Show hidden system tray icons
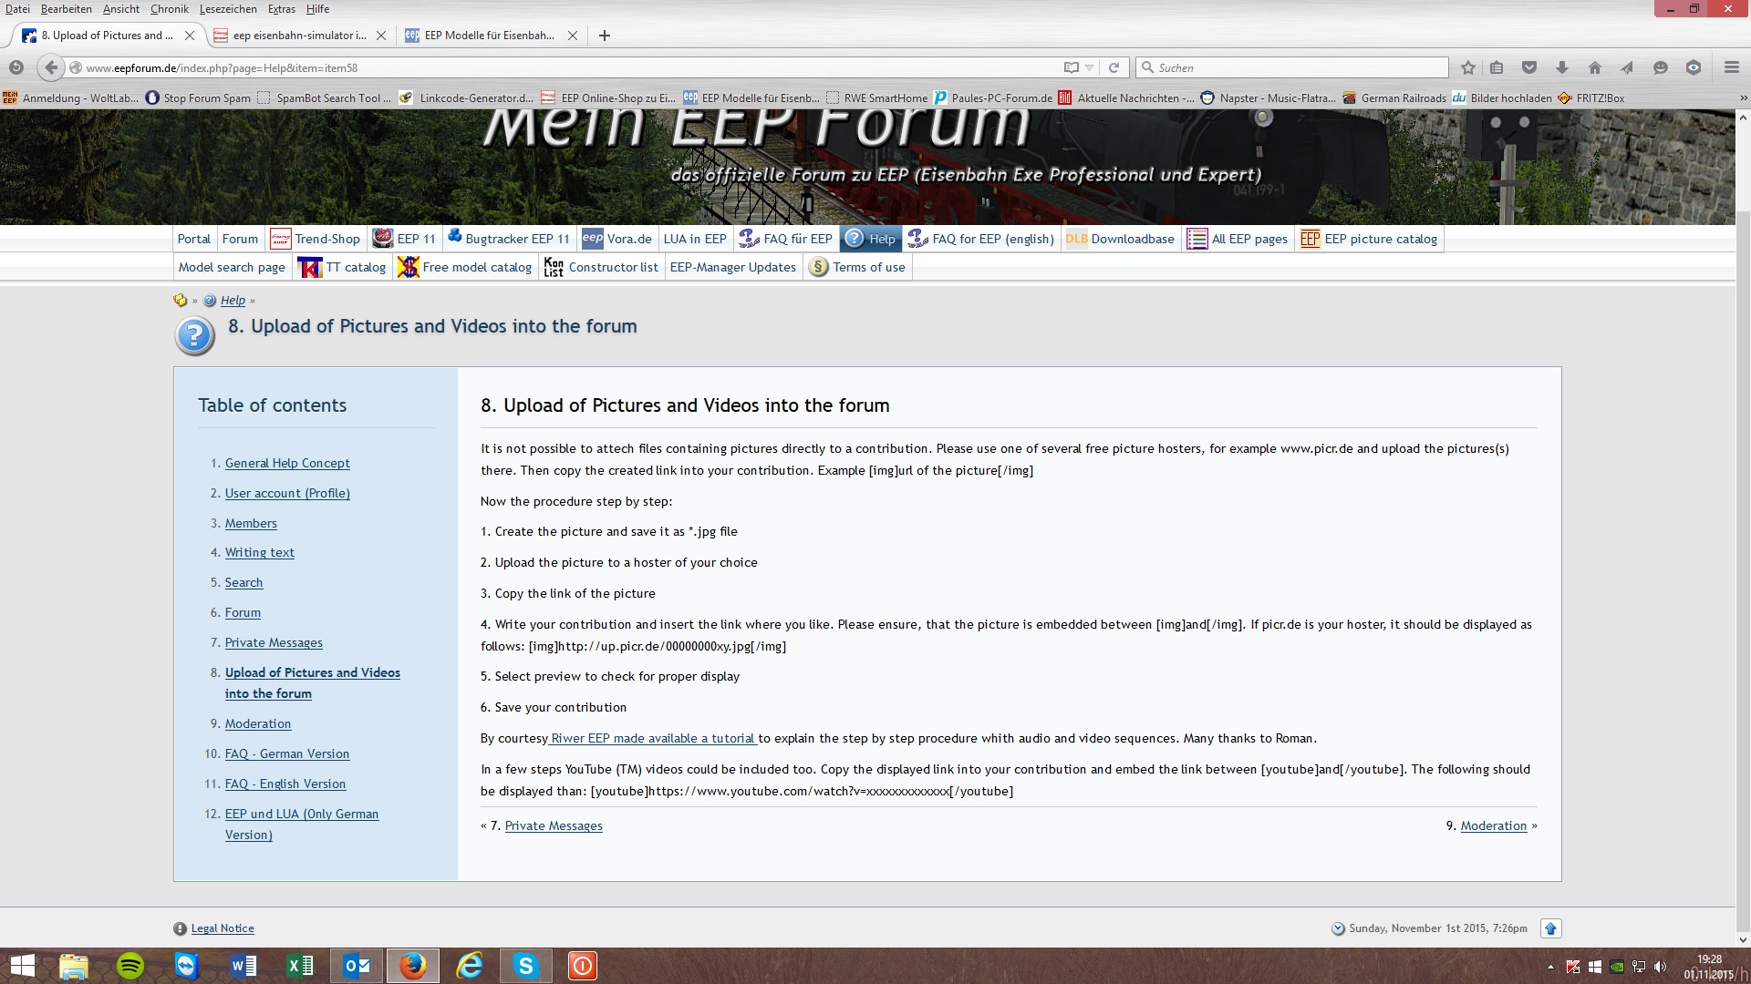 pyautogui.click(x=1550, y=967)
